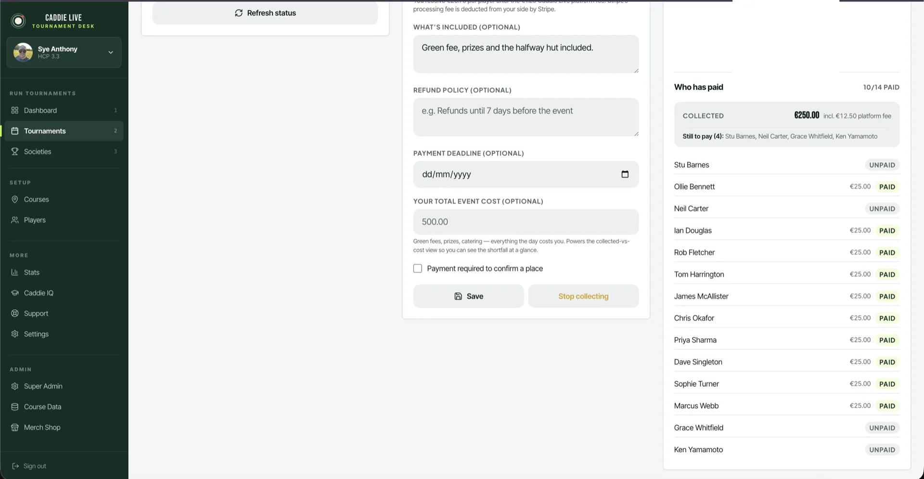Image resolution: width=924 pixels, height=479 pixels.
Task: Click the Courses map pin icon
Action: tap(15, 199)
